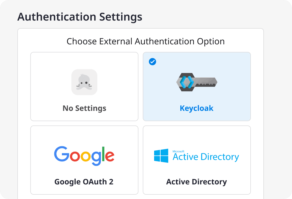Select the No Settings option label
Screen dimensions: 292x199
84,108
